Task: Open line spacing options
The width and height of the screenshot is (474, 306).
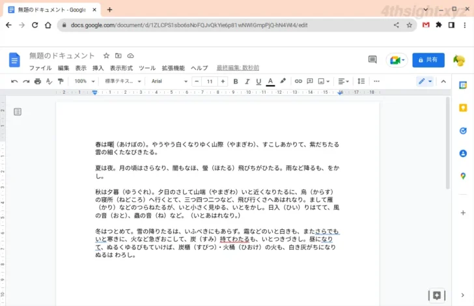Action: coord(361,81)
